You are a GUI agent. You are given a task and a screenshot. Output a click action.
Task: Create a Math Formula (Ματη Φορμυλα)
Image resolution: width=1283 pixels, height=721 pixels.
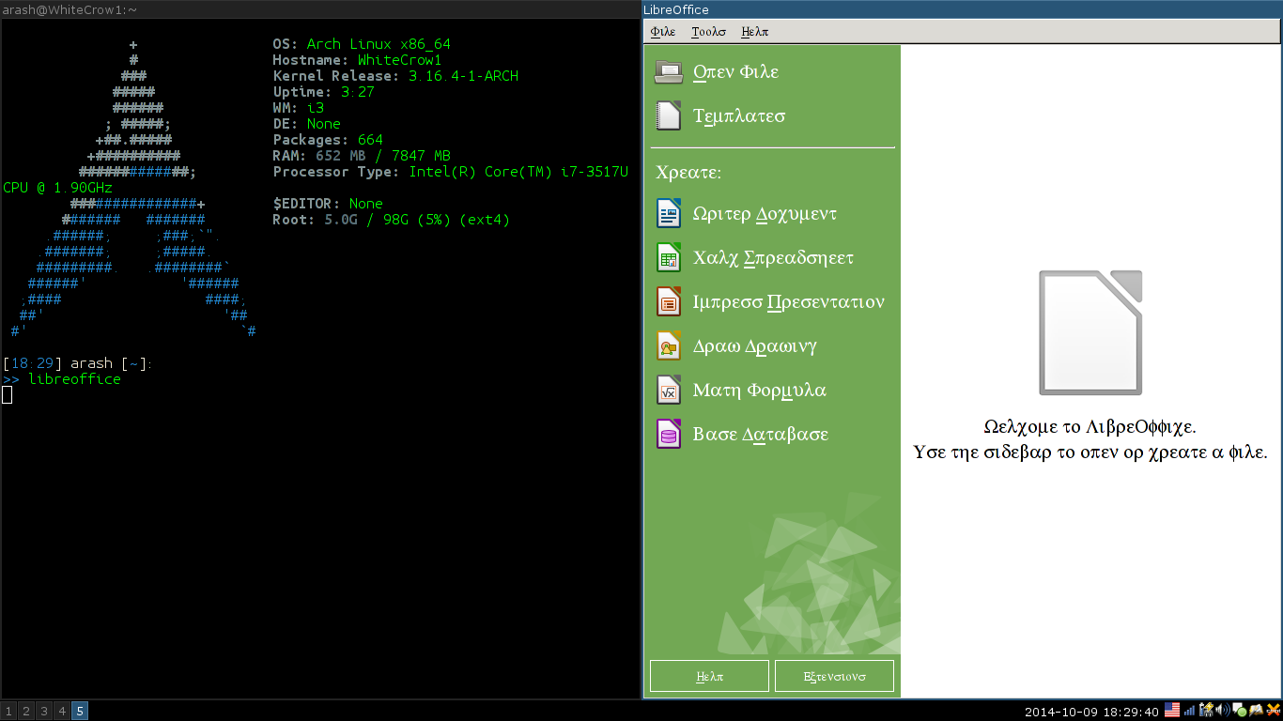click(759, 390)
